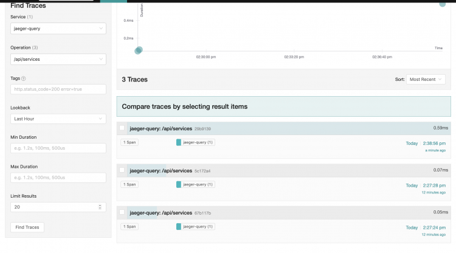Viewport: 456px width, 253px height.
Task: Click the Limit Results stepper arrows
Action: click(100, 207)
